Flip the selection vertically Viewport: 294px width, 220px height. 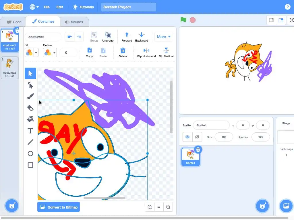pos(166,53)
